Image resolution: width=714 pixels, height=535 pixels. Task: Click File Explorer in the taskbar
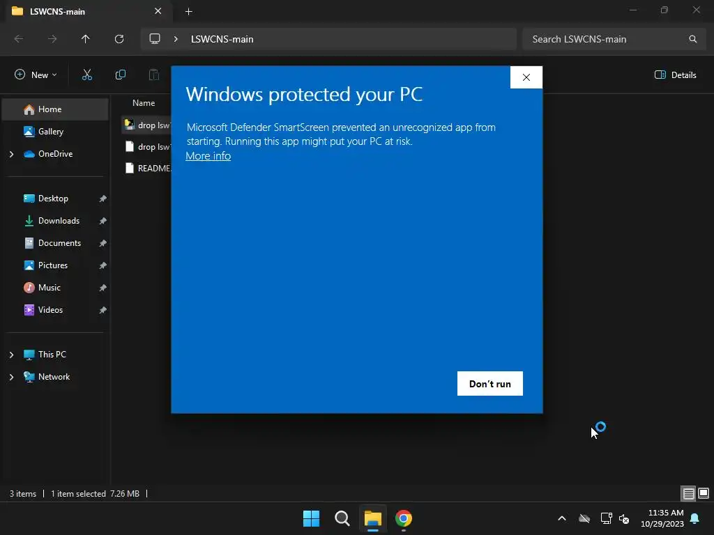[x=372, y=518]
